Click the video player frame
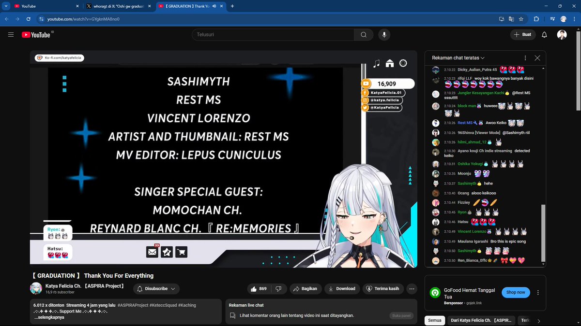Screen dimensions: 581x326 pyautogui.click(x=223, y=159)
